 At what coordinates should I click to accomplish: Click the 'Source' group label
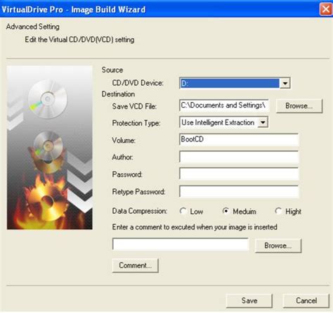click(x=112, y=70)
